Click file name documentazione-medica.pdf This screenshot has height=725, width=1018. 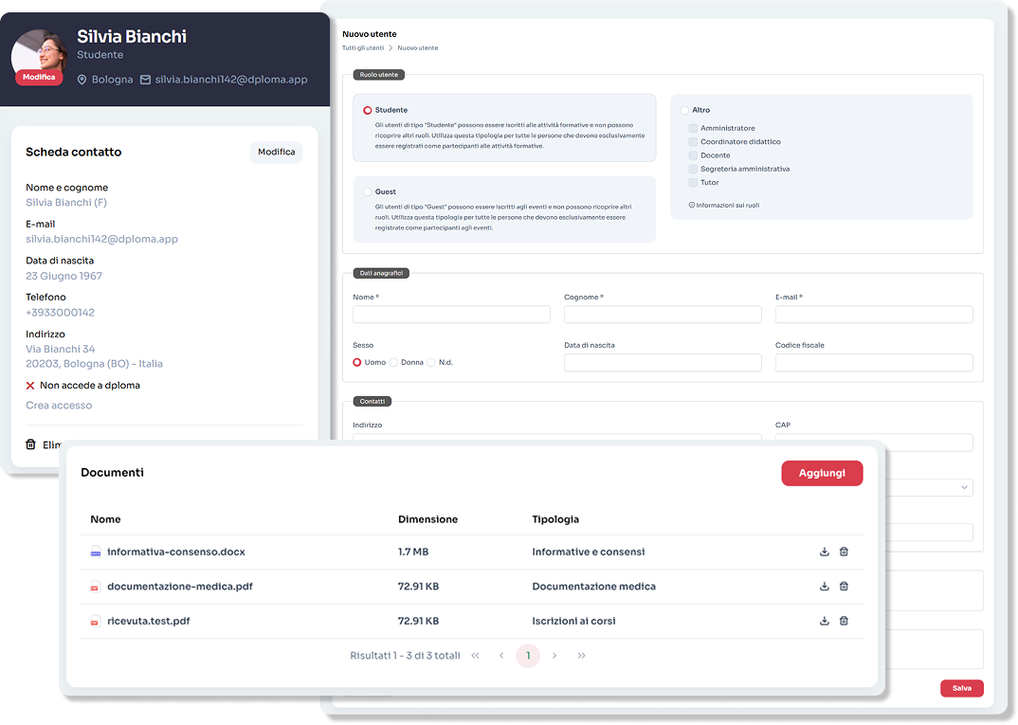coord(180,586)
